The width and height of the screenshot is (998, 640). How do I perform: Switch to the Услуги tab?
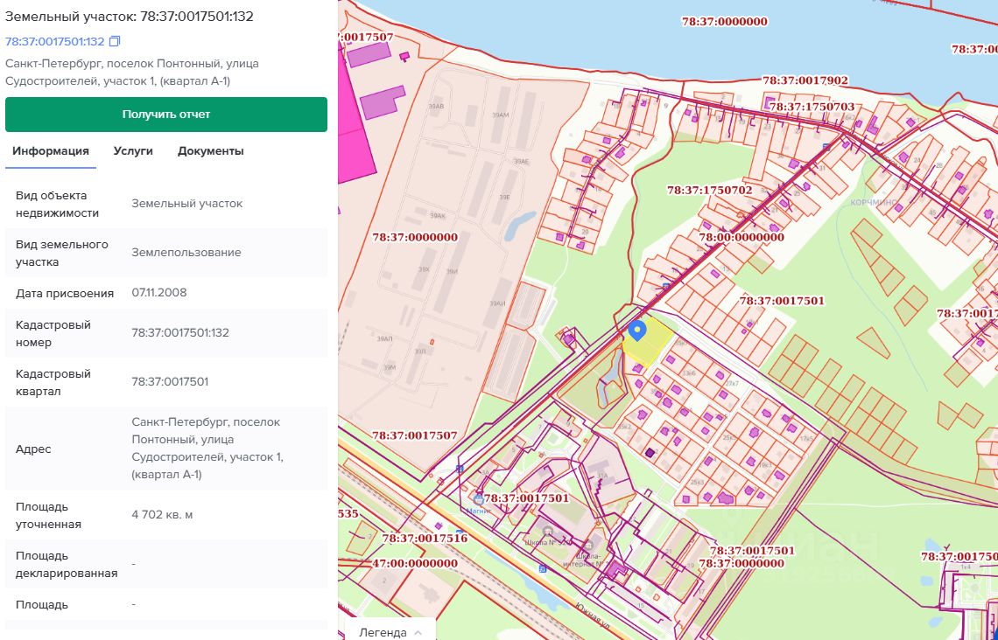133,150
